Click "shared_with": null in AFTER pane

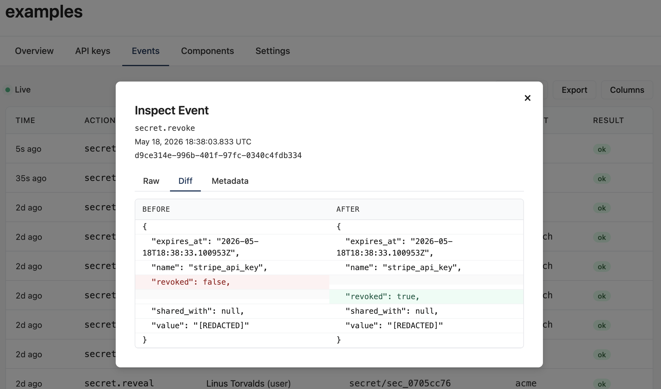click(x=392, y=311)
